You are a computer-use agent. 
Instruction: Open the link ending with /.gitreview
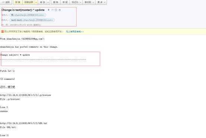coord(25,95)
